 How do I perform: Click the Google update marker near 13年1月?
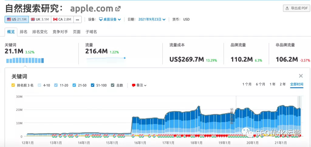point(54,136)
